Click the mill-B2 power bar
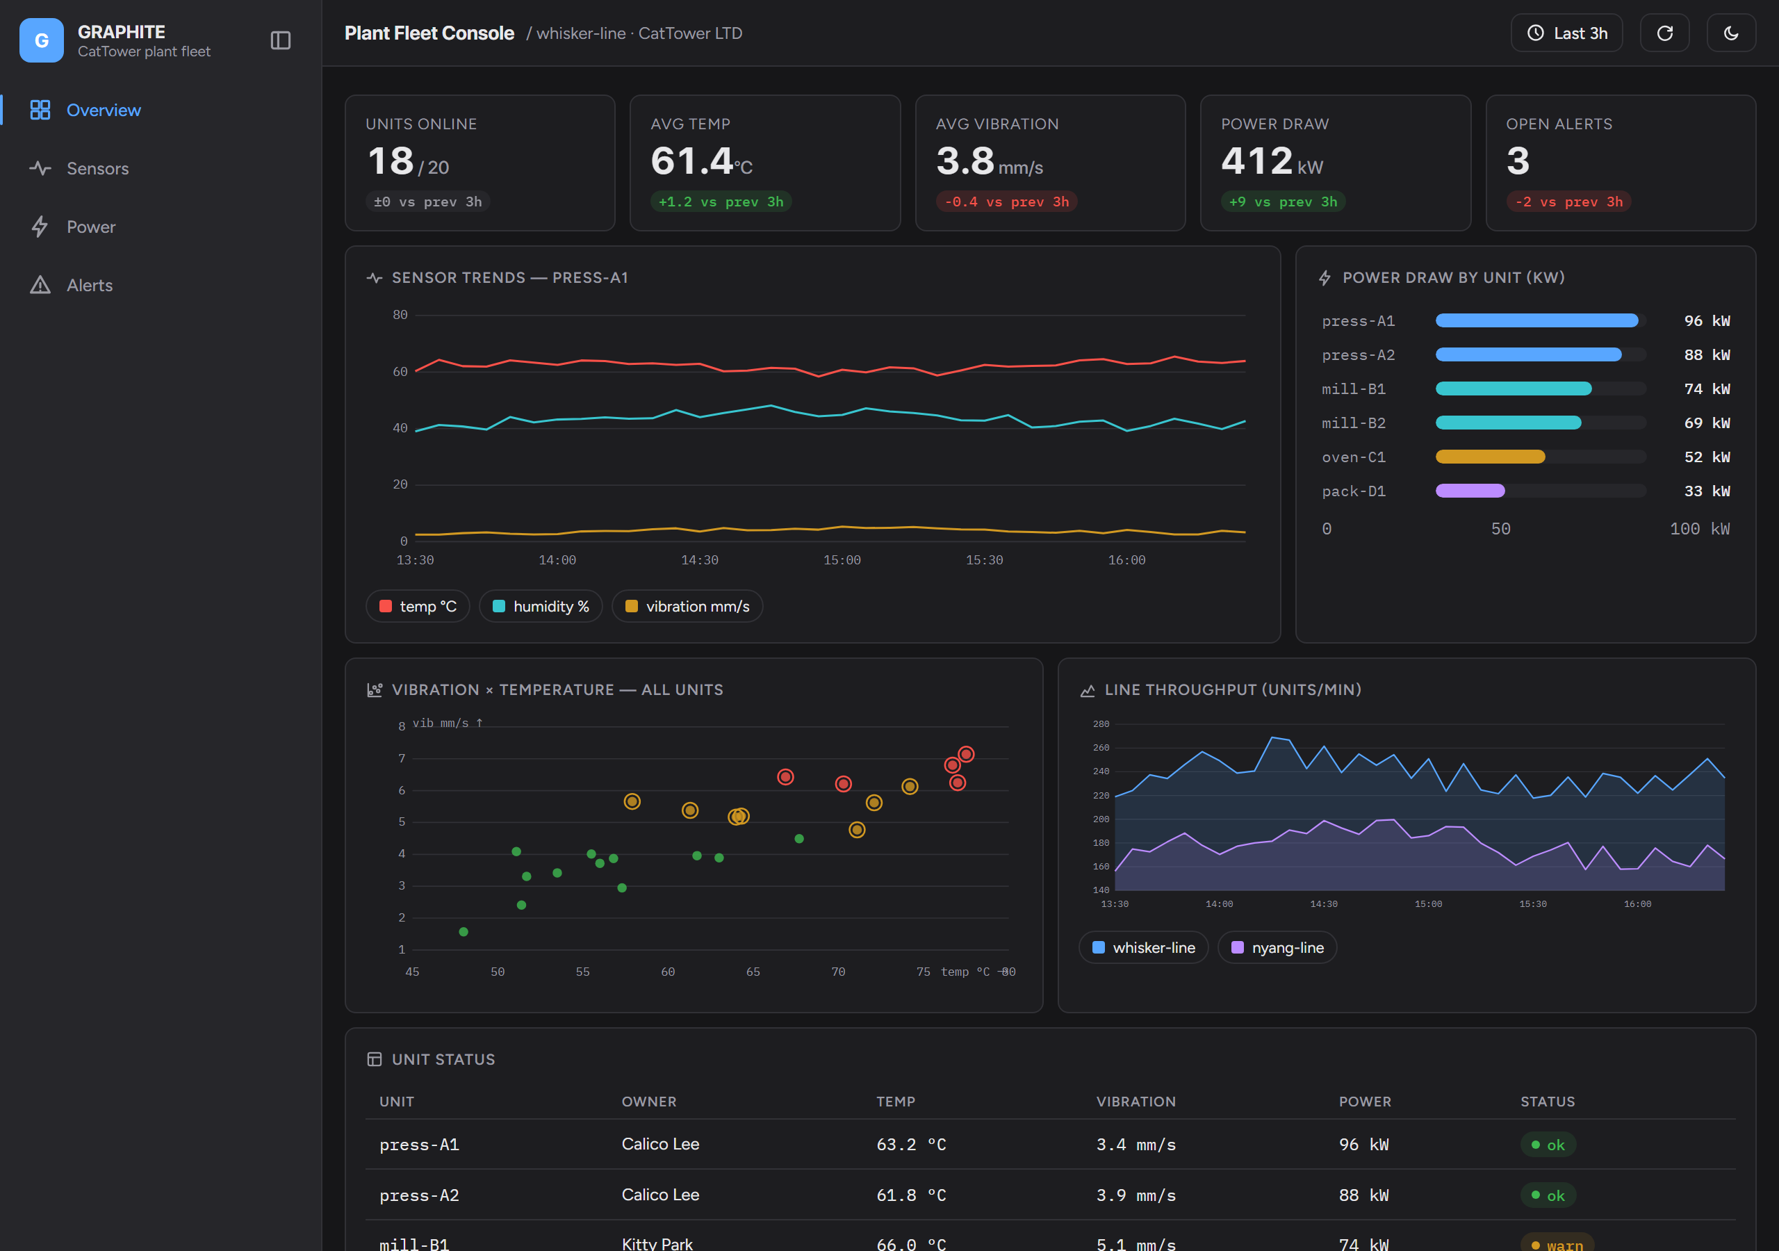The image size is (1779, 1251). pyautogui.click(x=1509, y=423)
